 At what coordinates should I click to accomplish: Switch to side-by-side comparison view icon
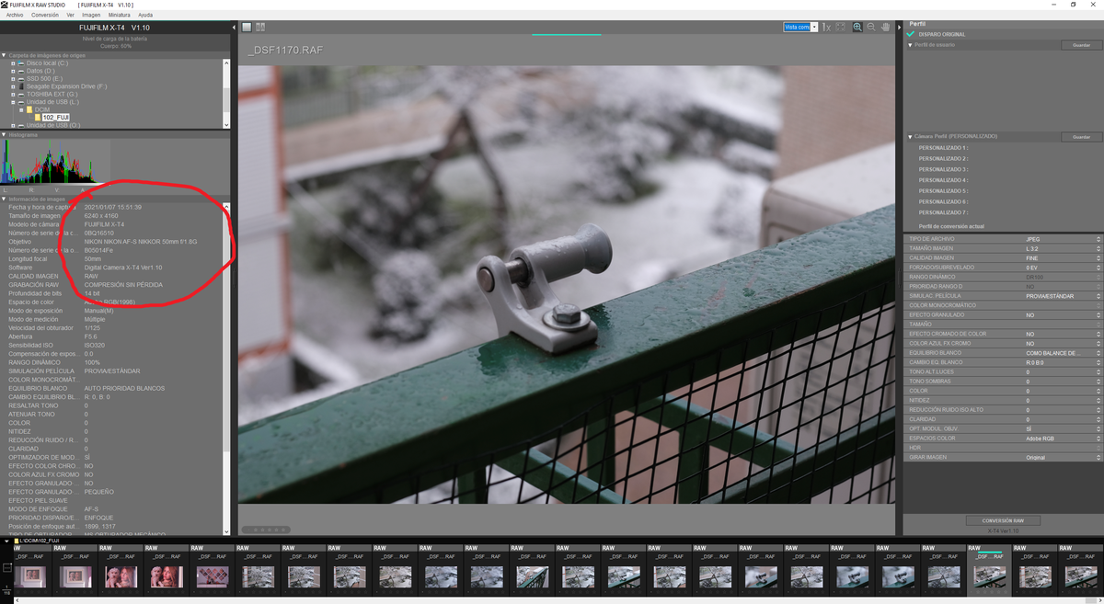coord(260,28)
